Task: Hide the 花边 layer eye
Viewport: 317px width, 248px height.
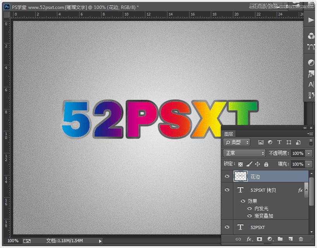Action: (x=227, y=176)
